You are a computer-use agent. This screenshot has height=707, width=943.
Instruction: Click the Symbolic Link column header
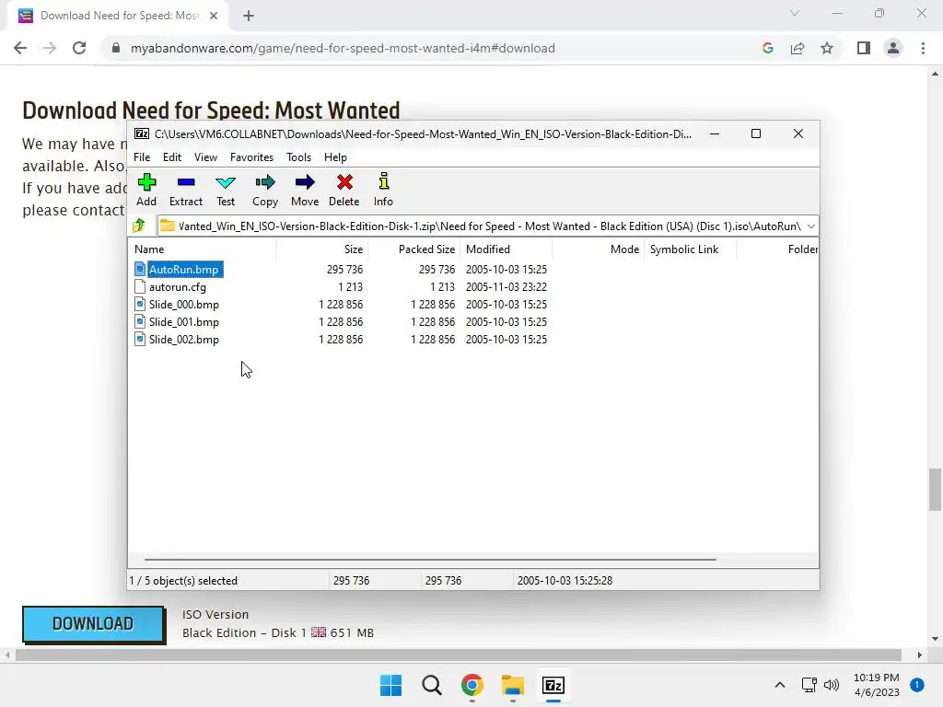[690, 249]
